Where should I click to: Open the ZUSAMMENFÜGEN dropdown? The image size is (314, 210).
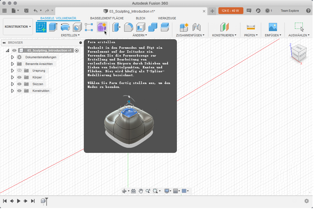click(190, 35)
